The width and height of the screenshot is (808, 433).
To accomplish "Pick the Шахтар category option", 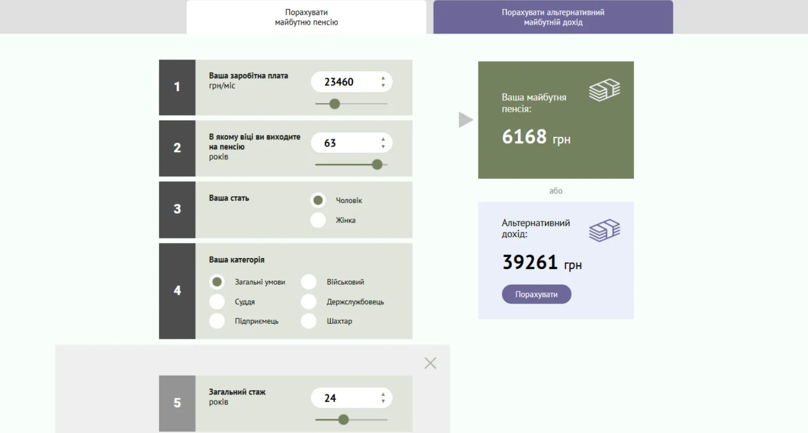I will click(x=309, y=321).
